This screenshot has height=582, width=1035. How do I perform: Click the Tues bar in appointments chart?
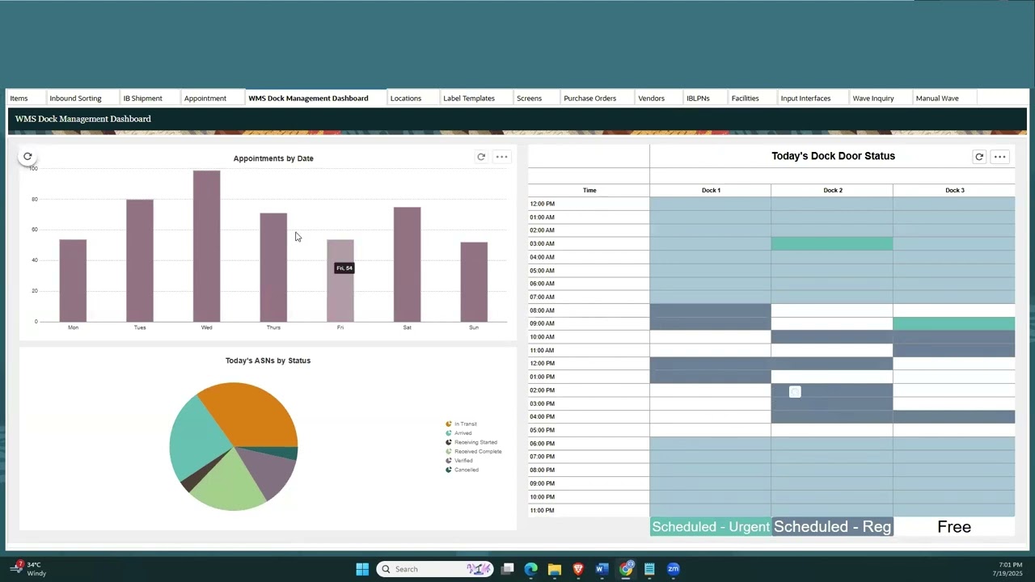click(140, 260)
